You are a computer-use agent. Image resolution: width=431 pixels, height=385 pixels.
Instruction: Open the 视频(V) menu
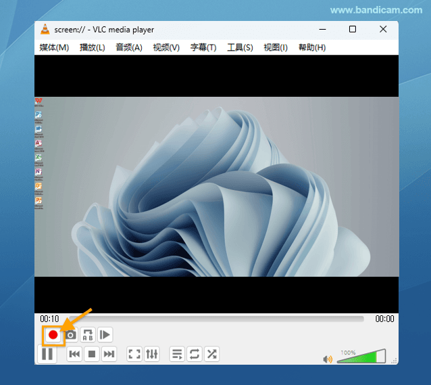click(x=166, y=47)
